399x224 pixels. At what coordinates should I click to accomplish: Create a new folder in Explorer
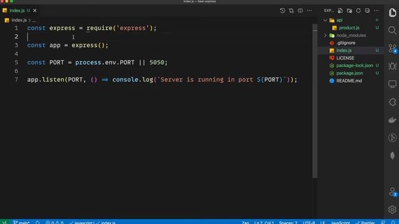pos(349,11)
